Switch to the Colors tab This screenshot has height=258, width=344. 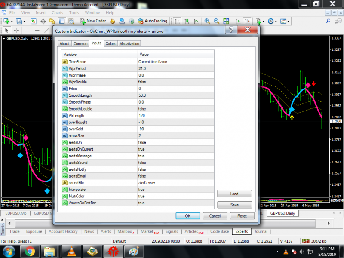111,43
